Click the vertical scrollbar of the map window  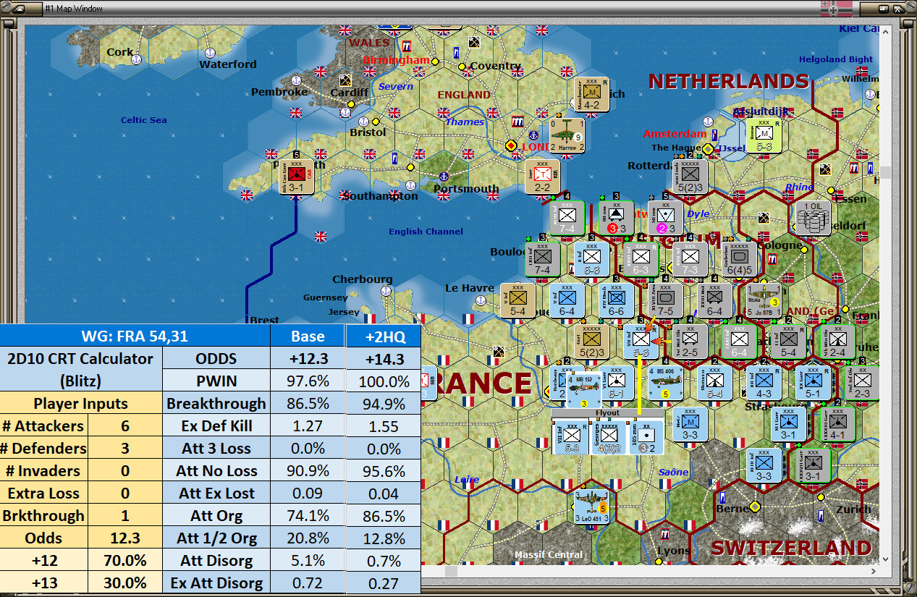(x=886, y=295)
